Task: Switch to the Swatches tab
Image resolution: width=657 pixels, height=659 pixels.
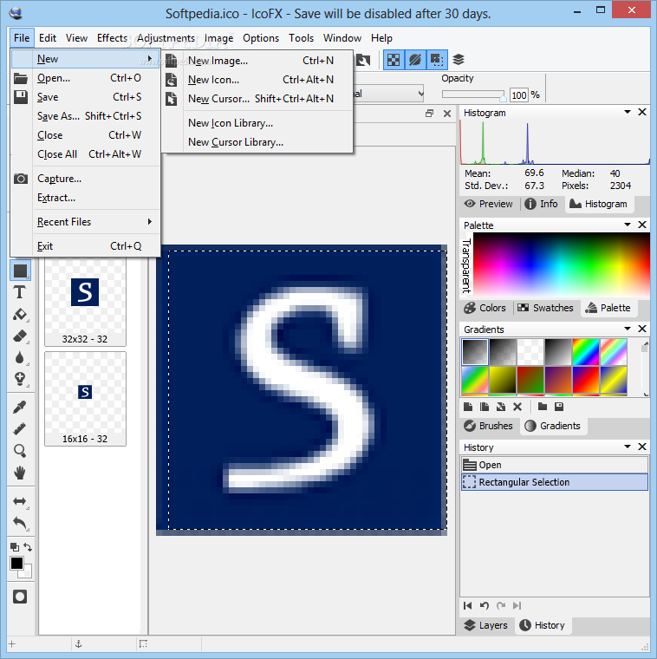Action: 545,308
